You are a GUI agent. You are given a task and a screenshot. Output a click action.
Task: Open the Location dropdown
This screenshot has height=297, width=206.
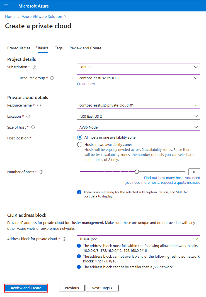[x=139, y=116]
